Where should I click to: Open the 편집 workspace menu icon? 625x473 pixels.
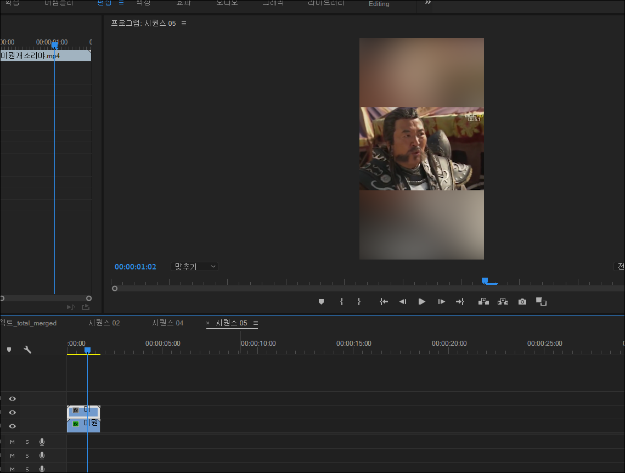(x=121, y=2)
